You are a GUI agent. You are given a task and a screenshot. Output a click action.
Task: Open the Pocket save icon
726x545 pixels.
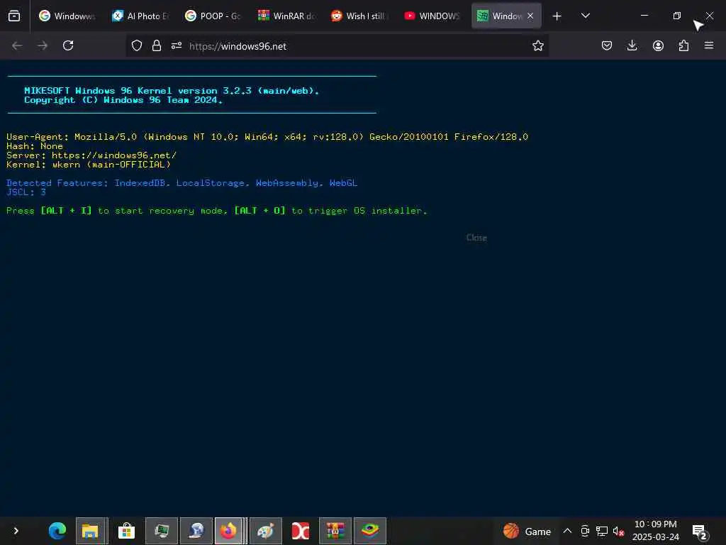click(607, 45)
